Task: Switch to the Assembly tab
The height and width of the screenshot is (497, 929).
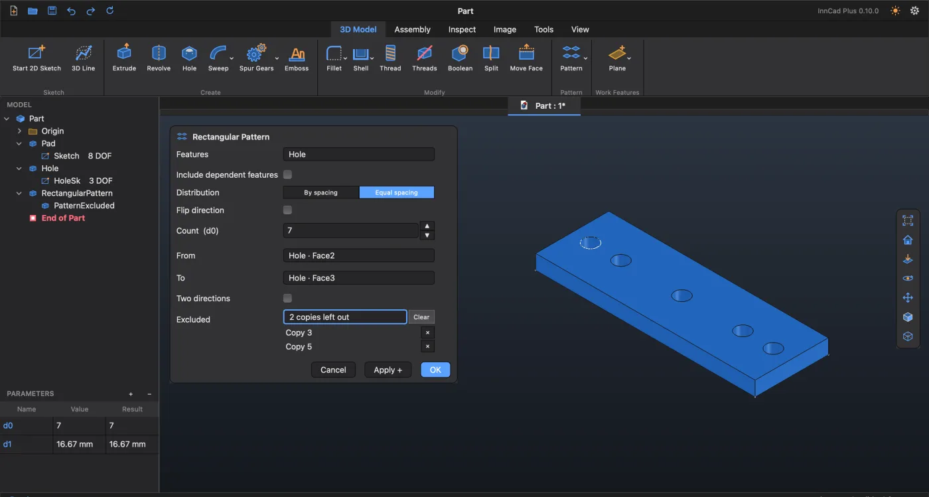Action: (x=412, y=29)
